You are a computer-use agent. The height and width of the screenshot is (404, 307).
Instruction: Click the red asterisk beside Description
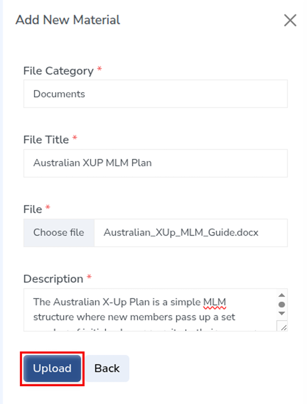[89, 278]
